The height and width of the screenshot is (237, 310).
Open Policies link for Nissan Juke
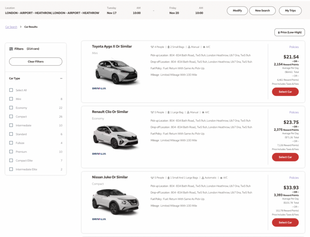(x=294, y=178)
